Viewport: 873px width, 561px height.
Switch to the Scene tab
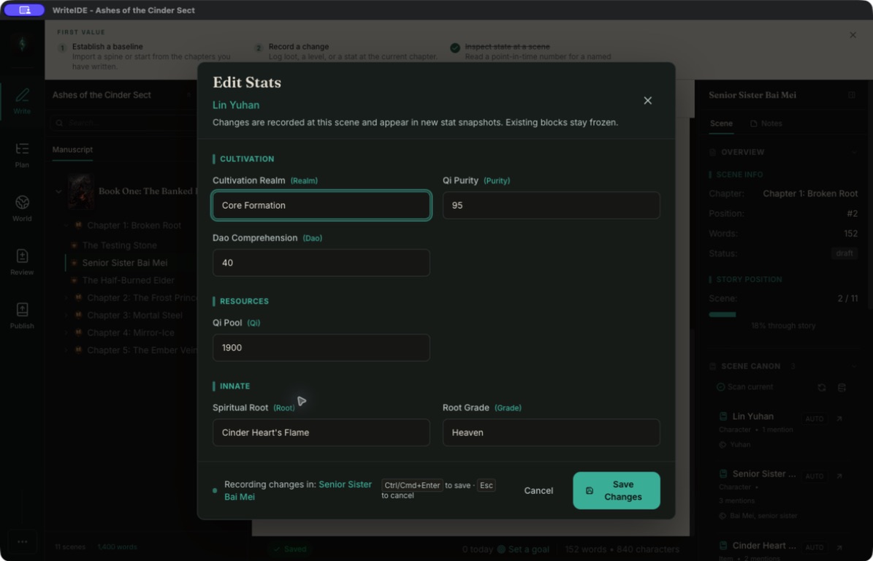pos(721,123)
